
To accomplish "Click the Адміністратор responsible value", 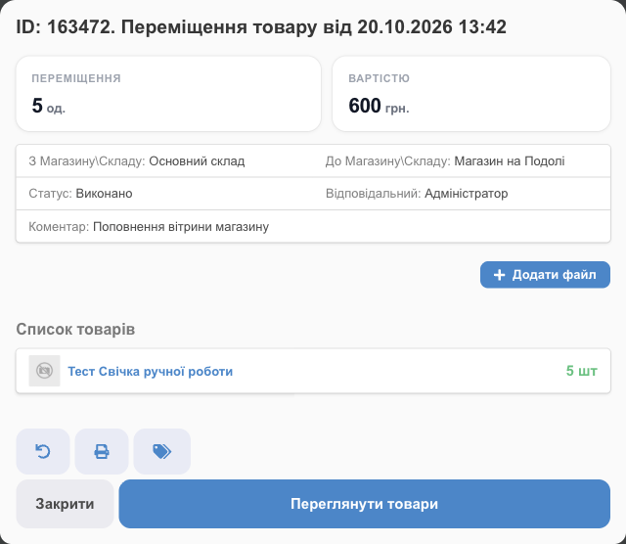I will [466, 194].
